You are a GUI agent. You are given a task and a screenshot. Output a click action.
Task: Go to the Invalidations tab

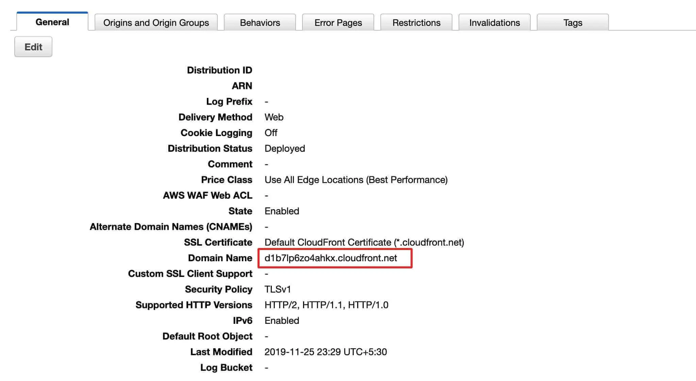[495, 22]
